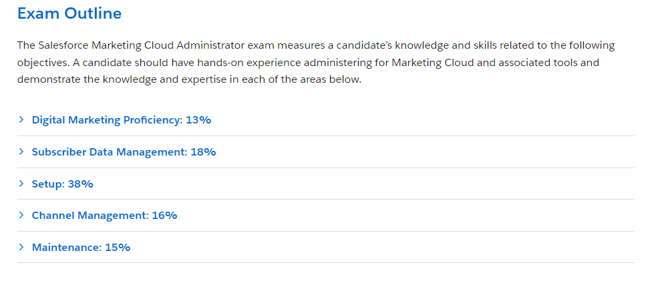Click the paragraph line starting "demonstrate the knowledge"
Viewport: 668px width, 283px height.
click(189, 79)
